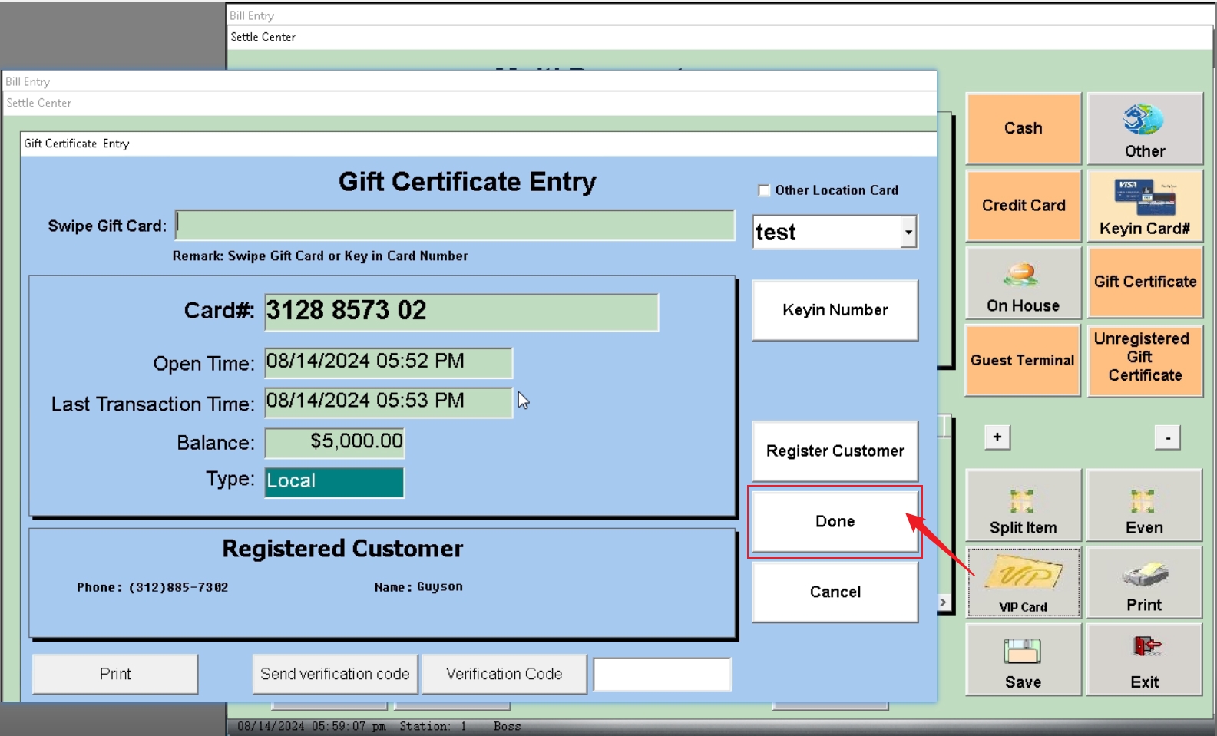Click the Last Transaction Time field

click(389, 402)
